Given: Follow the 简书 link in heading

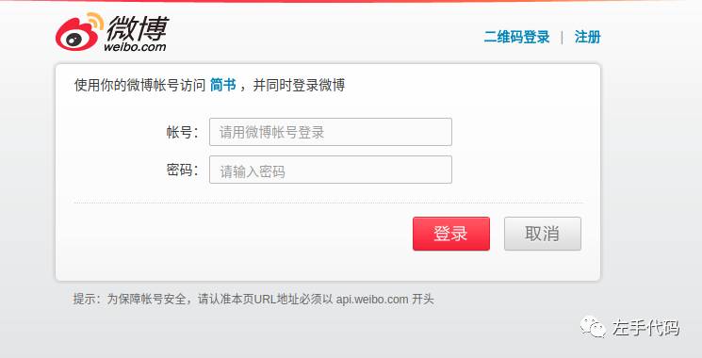Looking at the screenshot, I should (x=222, y=85).
